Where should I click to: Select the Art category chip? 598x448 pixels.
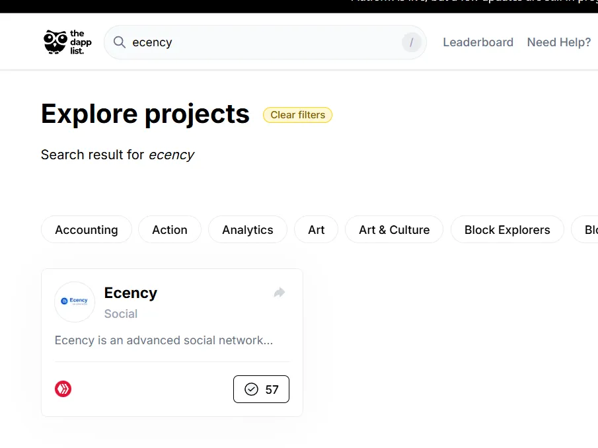click(316, 229)
